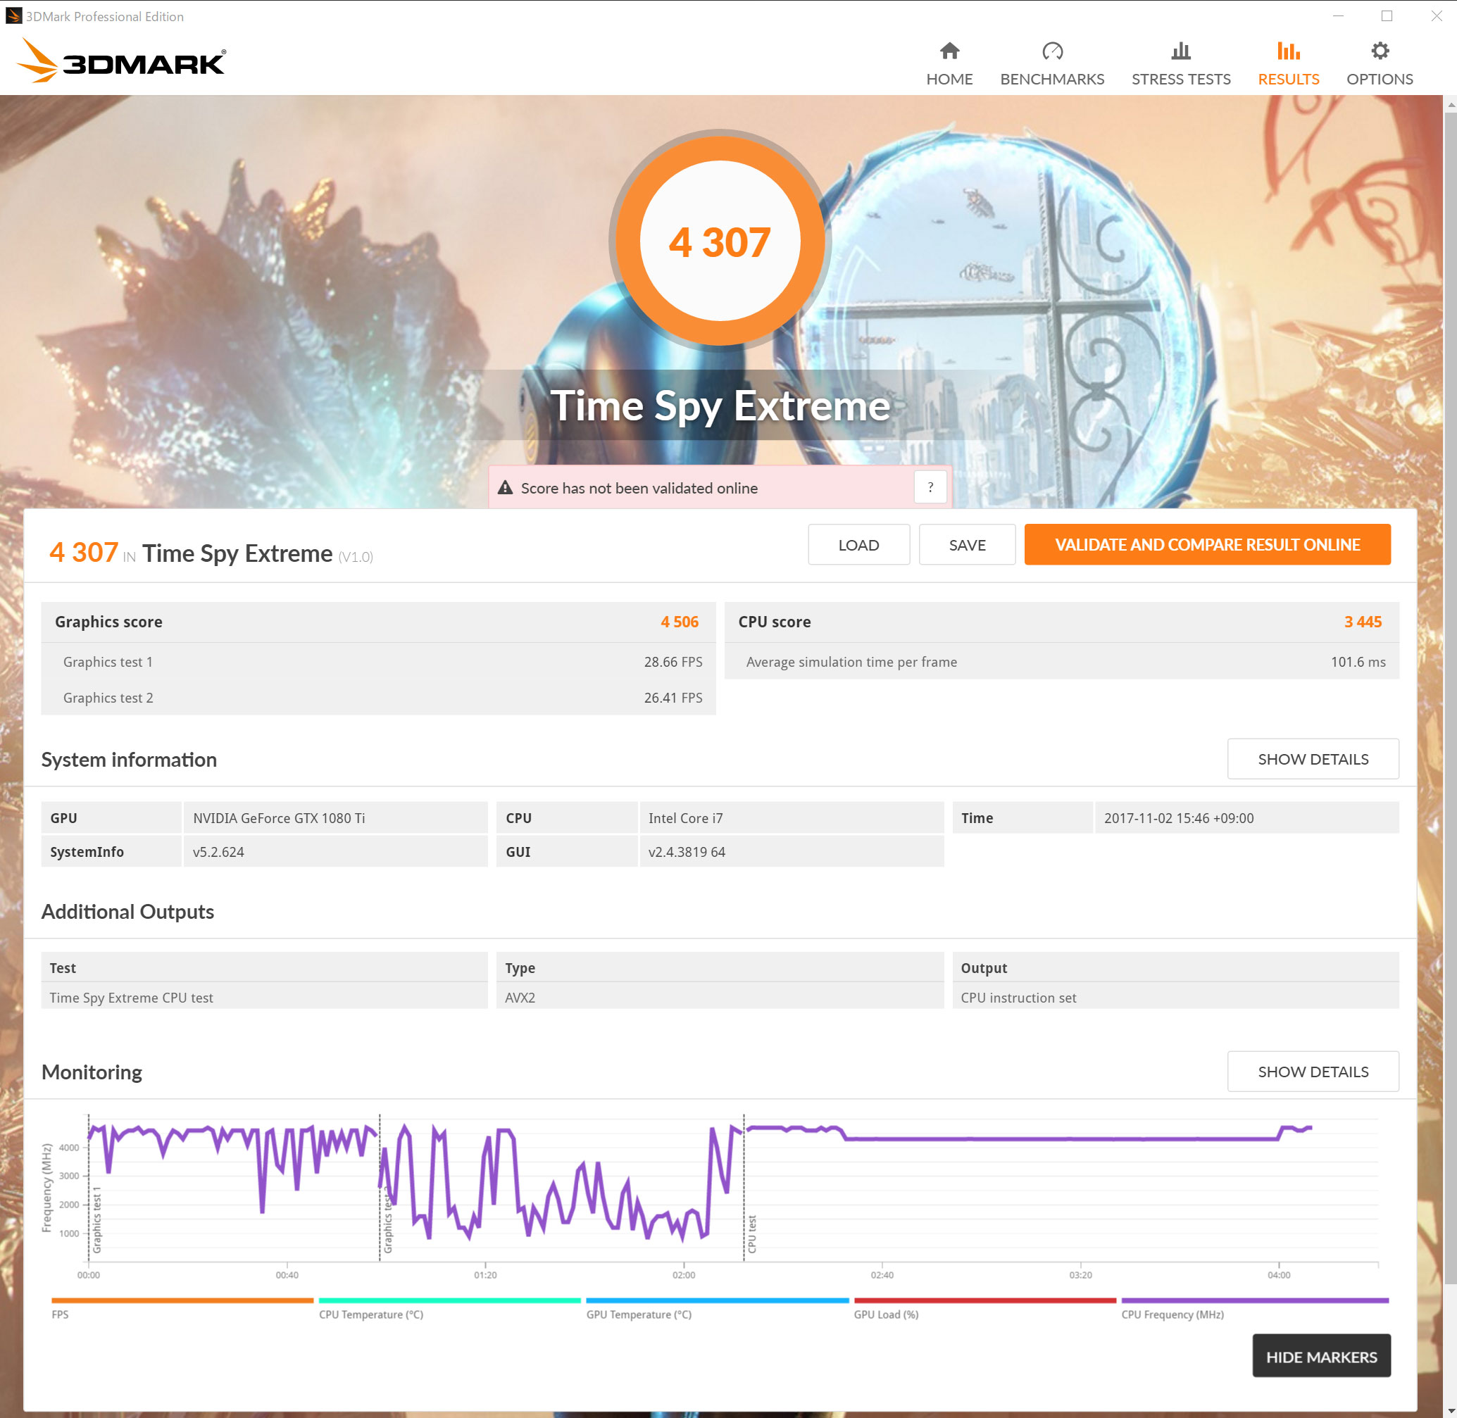Click the purple CPU Frequency legend swatch
The height and width of the screenshot is (1418, 1457).
(x=1254, y=1300)
